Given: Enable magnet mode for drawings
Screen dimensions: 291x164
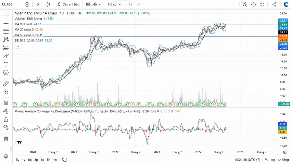Looking at the screenshot, I should 6,103.
